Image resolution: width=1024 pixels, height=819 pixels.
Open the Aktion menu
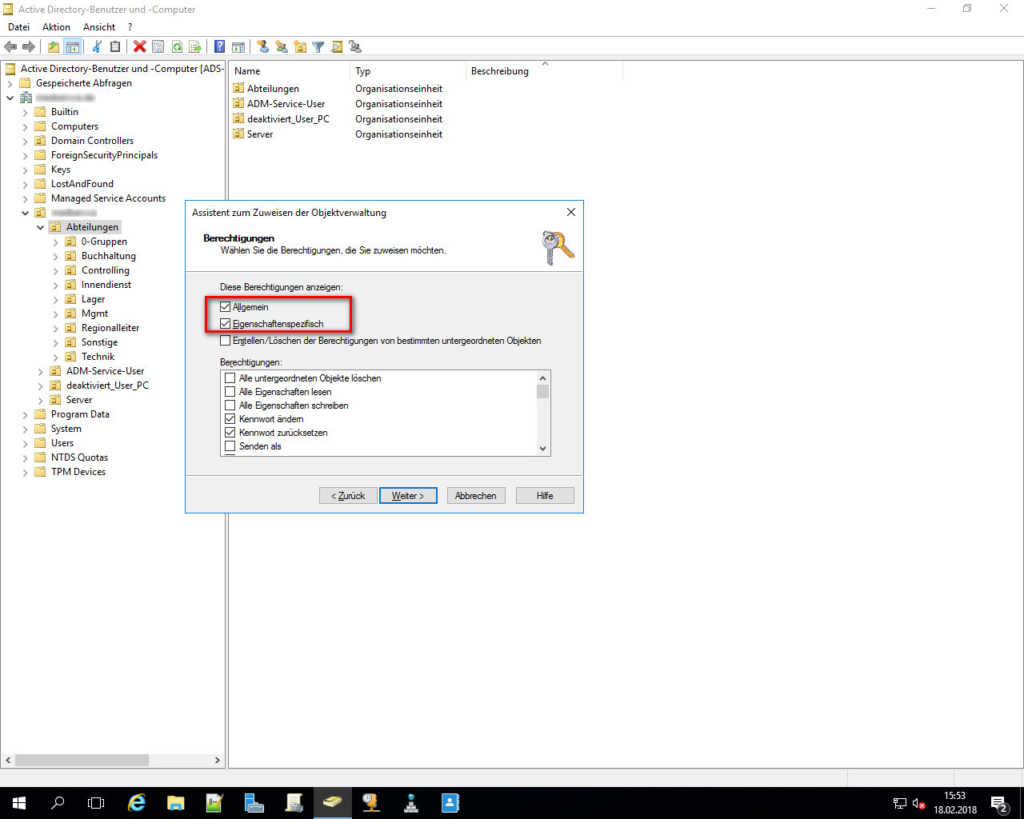pos(56,27)
